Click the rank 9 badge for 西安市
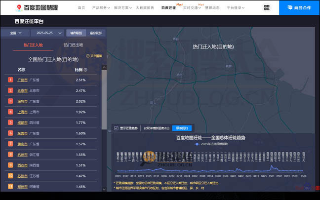 pyautogui.click(x=10, y=165)
